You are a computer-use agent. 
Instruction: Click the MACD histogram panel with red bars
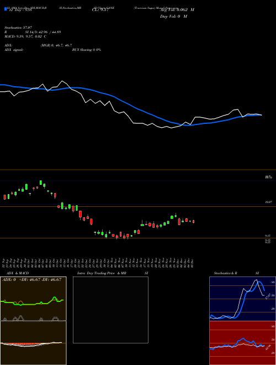[x=33, y=343]
